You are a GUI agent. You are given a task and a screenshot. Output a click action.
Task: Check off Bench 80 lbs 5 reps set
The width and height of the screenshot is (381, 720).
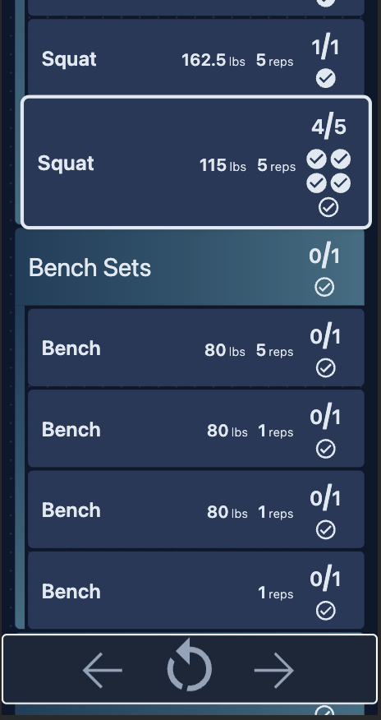click(325, 368)
